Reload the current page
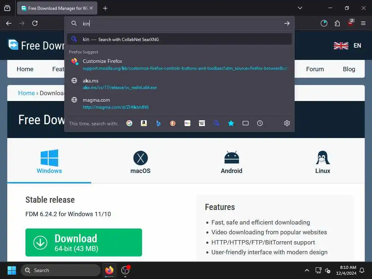This screenshot has height=279, width=372. [35, 23]
